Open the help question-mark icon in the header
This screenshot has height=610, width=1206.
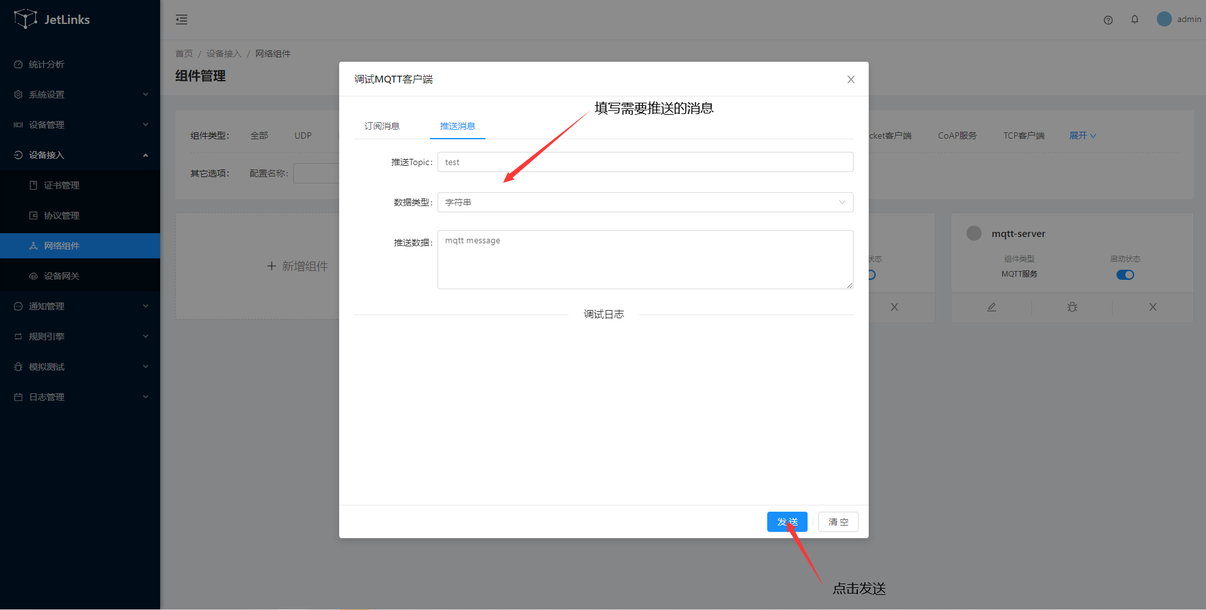pyautogui.click(x=1108, y=20)
